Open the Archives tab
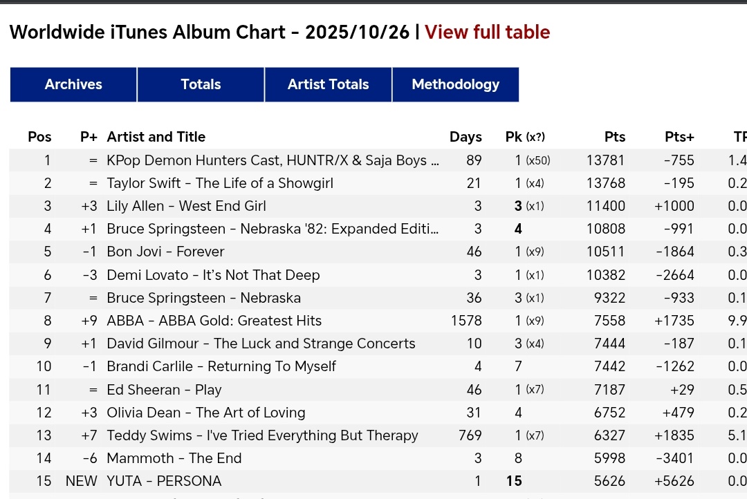 [73, 85]
